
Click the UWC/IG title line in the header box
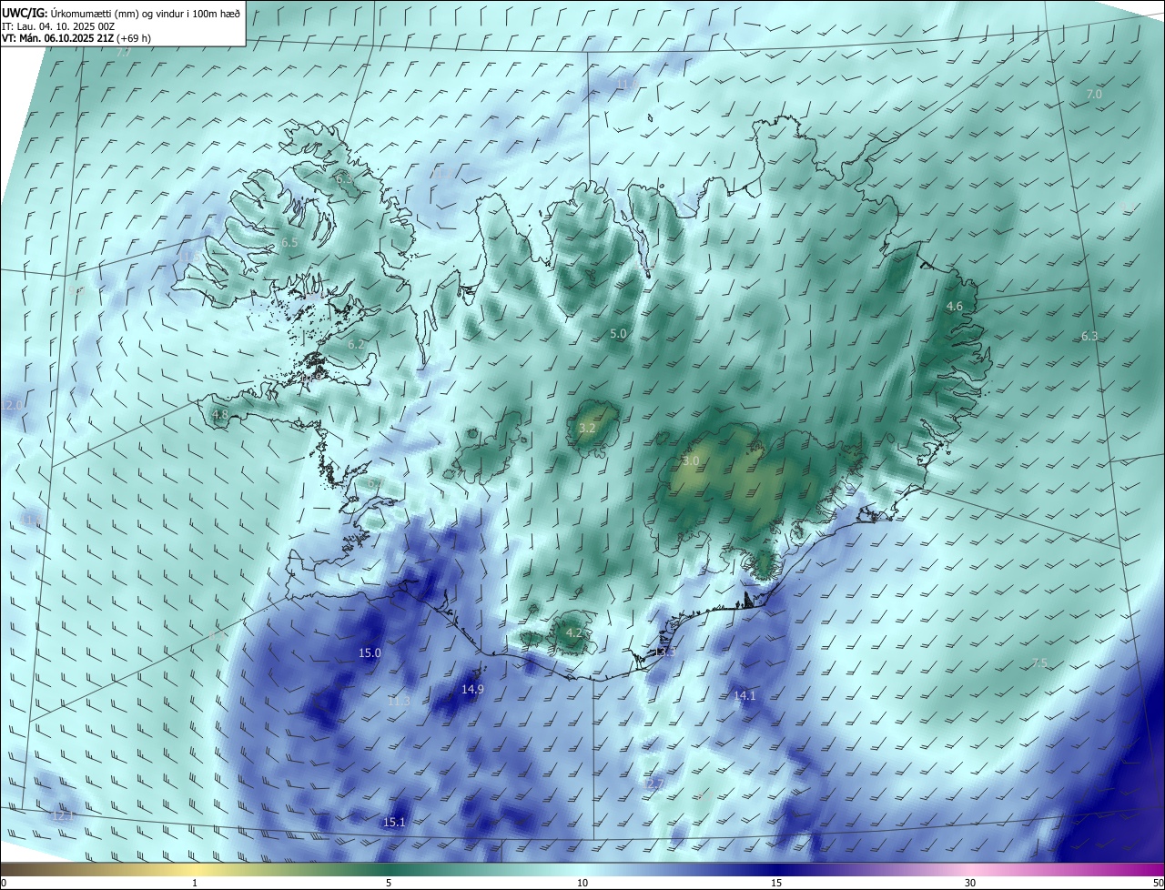(121, 12)
